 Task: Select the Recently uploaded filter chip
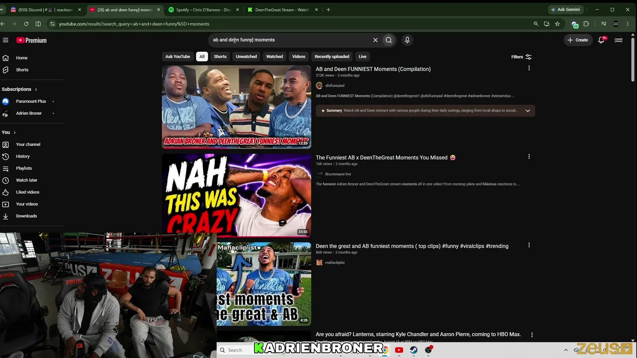coord(332,57)
